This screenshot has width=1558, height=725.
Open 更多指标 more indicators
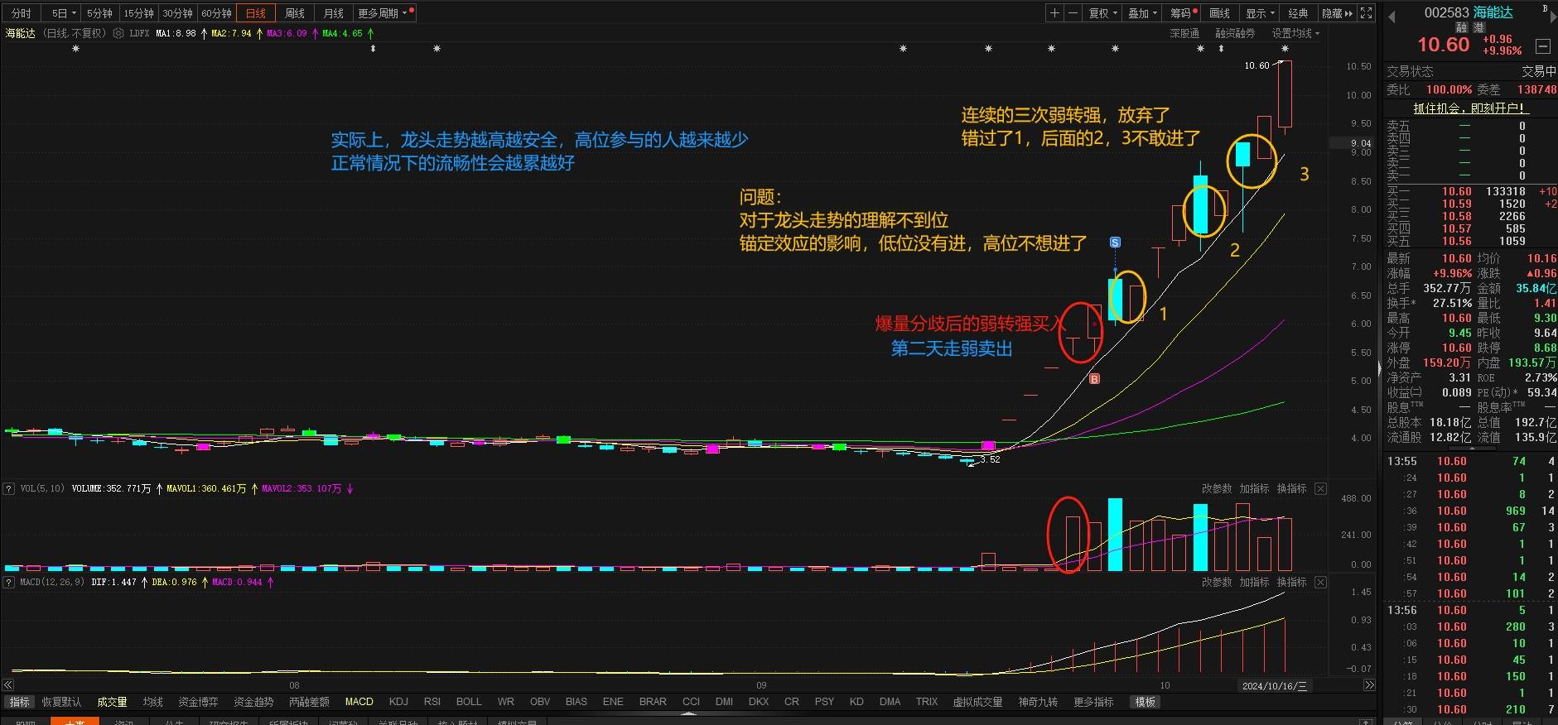1093,702
